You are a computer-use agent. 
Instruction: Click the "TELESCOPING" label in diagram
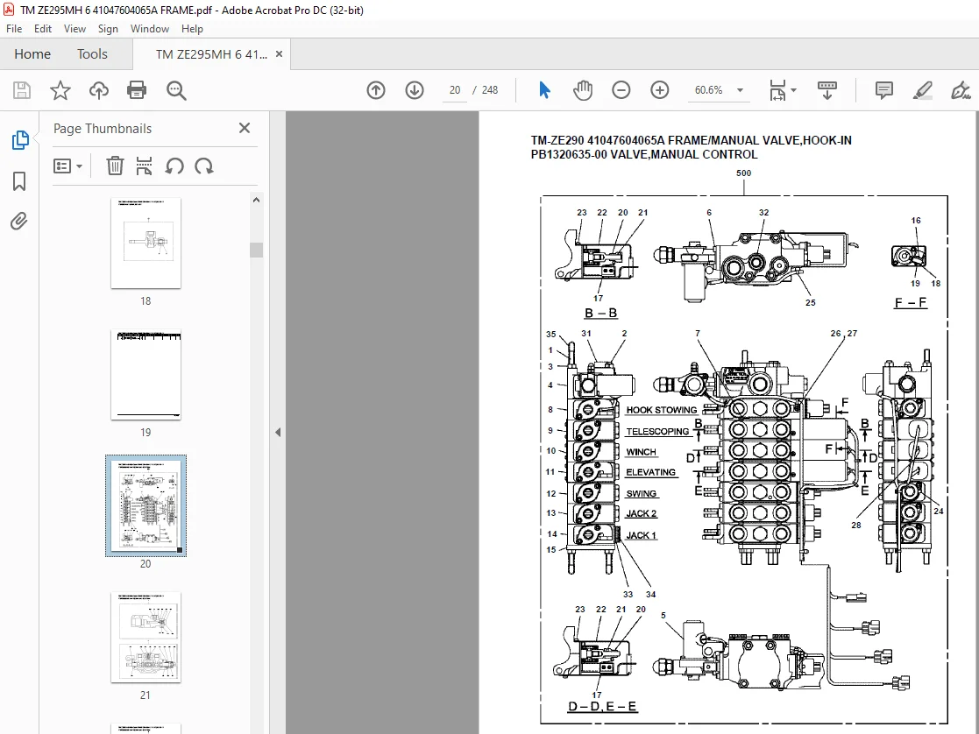(657, 431)
